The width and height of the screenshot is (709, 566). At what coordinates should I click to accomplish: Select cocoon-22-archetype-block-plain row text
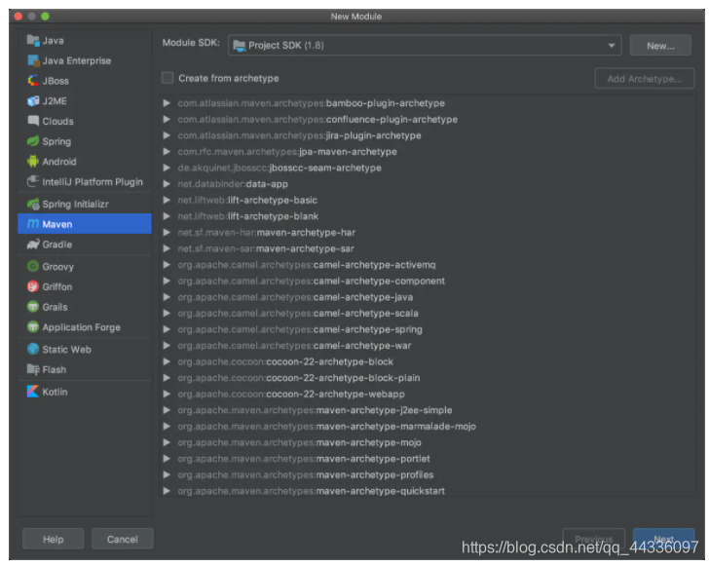299,378
